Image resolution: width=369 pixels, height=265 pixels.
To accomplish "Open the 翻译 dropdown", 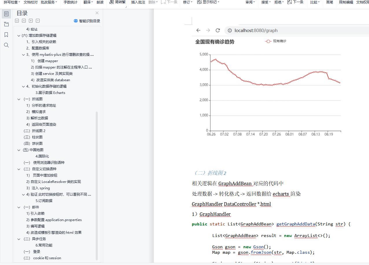I will [88, 2].
